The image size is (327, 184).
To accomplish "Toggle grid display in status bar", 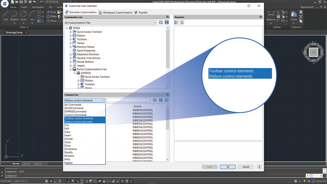I will pos(51,181).
